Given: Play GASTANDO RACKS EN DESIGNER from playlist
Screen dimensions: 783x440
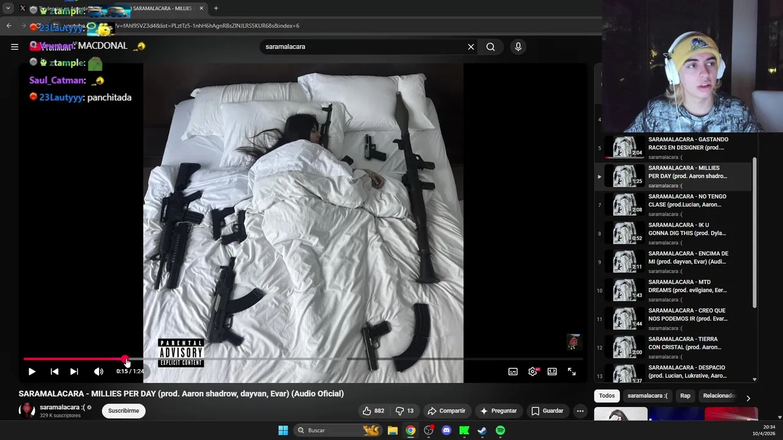Looking at the screenshot, I should 673,147.
